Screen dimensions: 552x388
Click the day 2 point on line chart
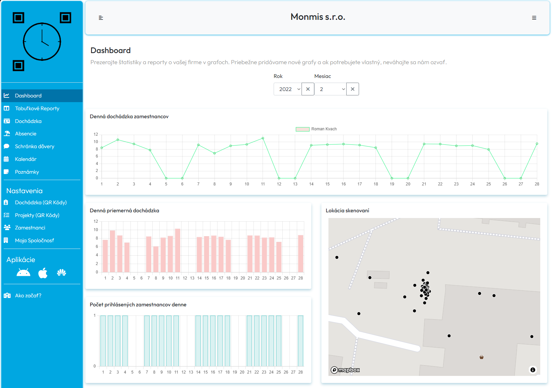click(x=118, y=140)
